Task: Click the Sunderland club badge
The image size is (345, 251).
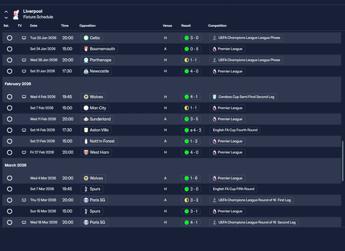Action: point(86,119)
